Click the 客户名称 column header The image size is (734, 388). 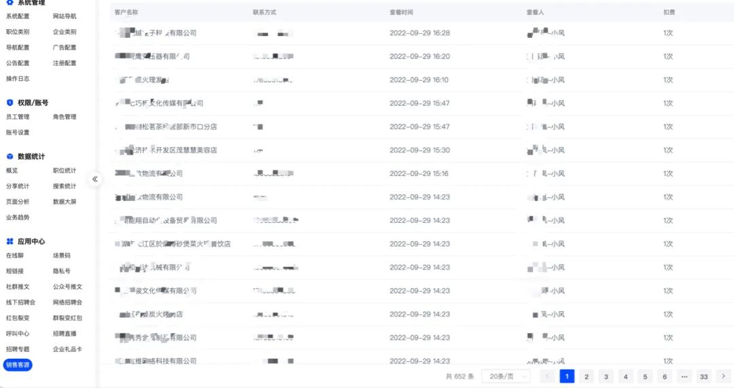126,12
